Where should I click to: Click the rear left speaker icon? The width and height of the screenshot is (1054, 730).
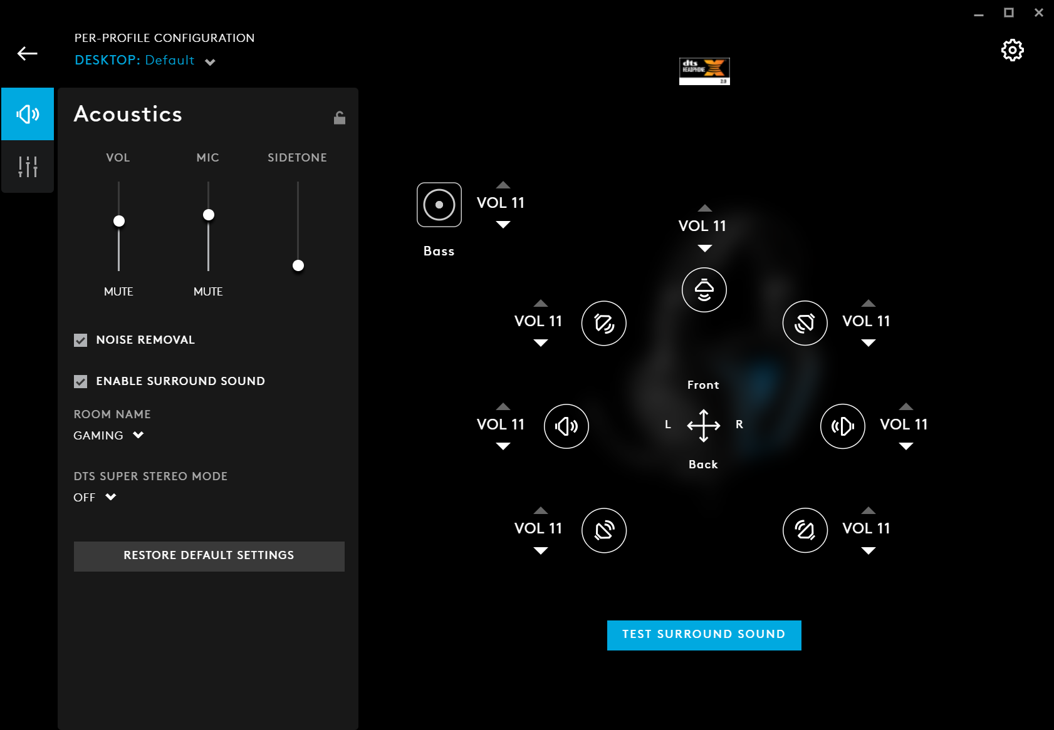pyautogui.click(x=603, y=530)
